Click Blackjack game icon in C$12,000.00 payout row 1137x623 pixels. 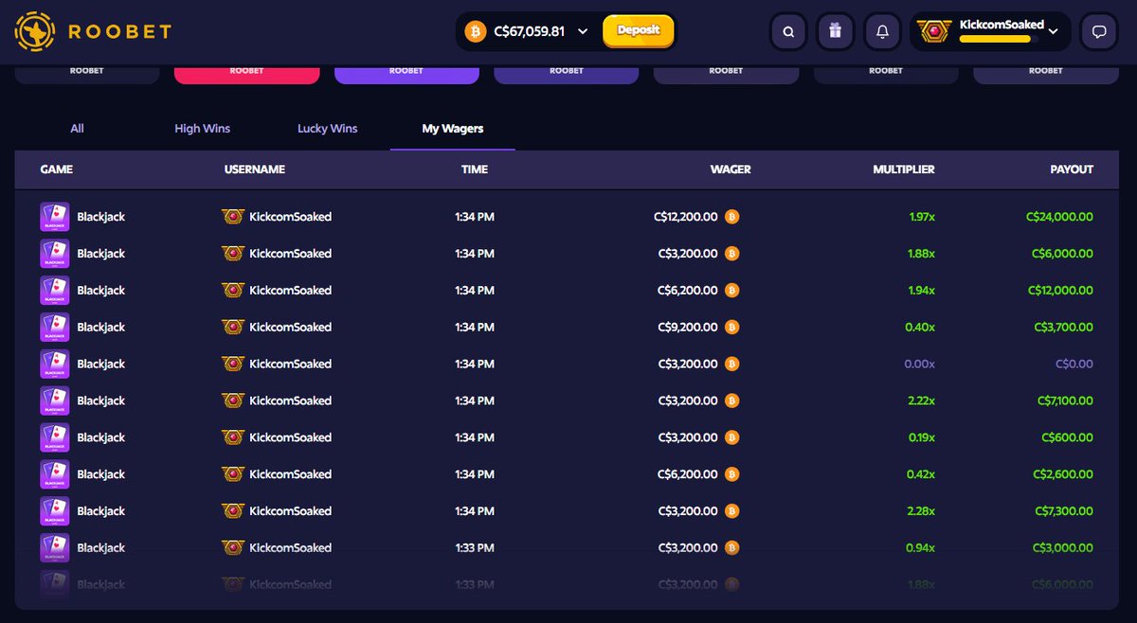pos(54,291)
